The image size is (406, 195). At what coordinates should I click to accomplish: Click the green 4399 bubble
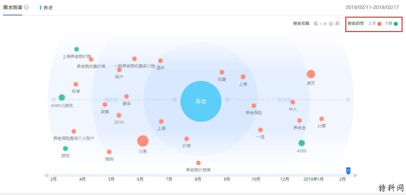301,143
